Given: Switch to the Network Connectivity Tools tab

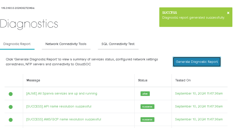Looking at the screenshot, I should click(x=66, y=44).
